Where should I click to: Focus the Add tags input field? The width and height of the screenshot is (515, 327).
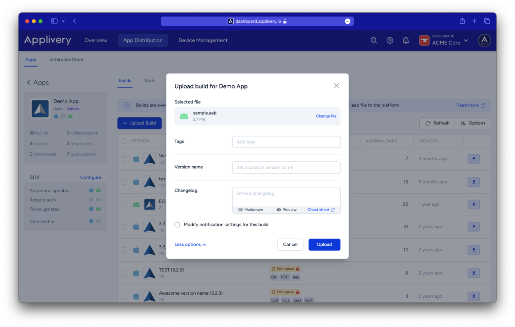(286, 142)
